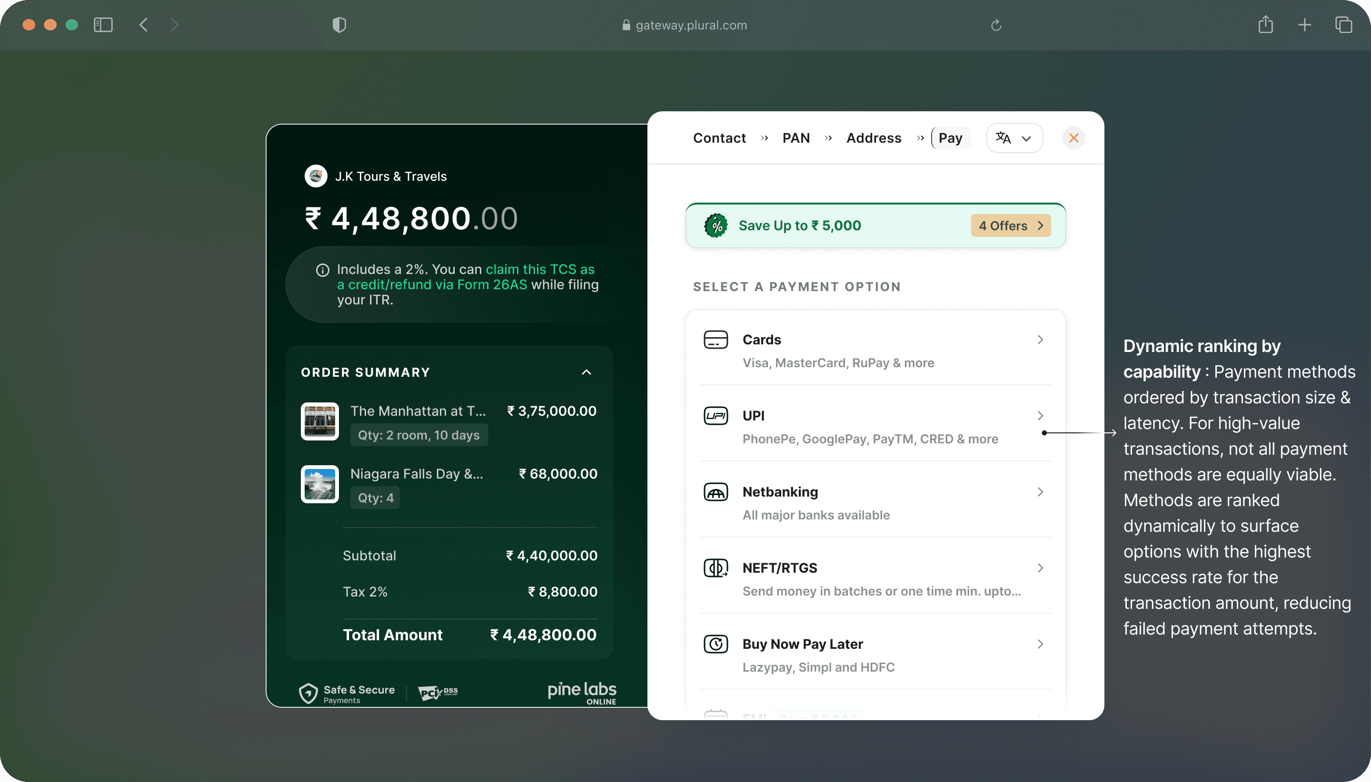Click the Tax 2% ₹ 8,800.00 value
The width and height of the screenshot is (1371, 782).
coord(563,592)
